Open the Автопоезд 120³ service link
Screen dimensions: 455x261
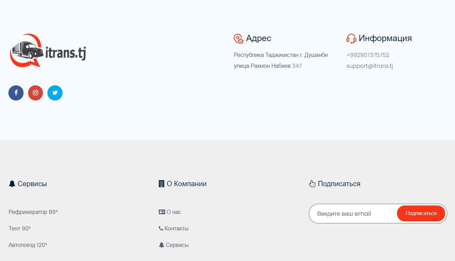(28, 245)
